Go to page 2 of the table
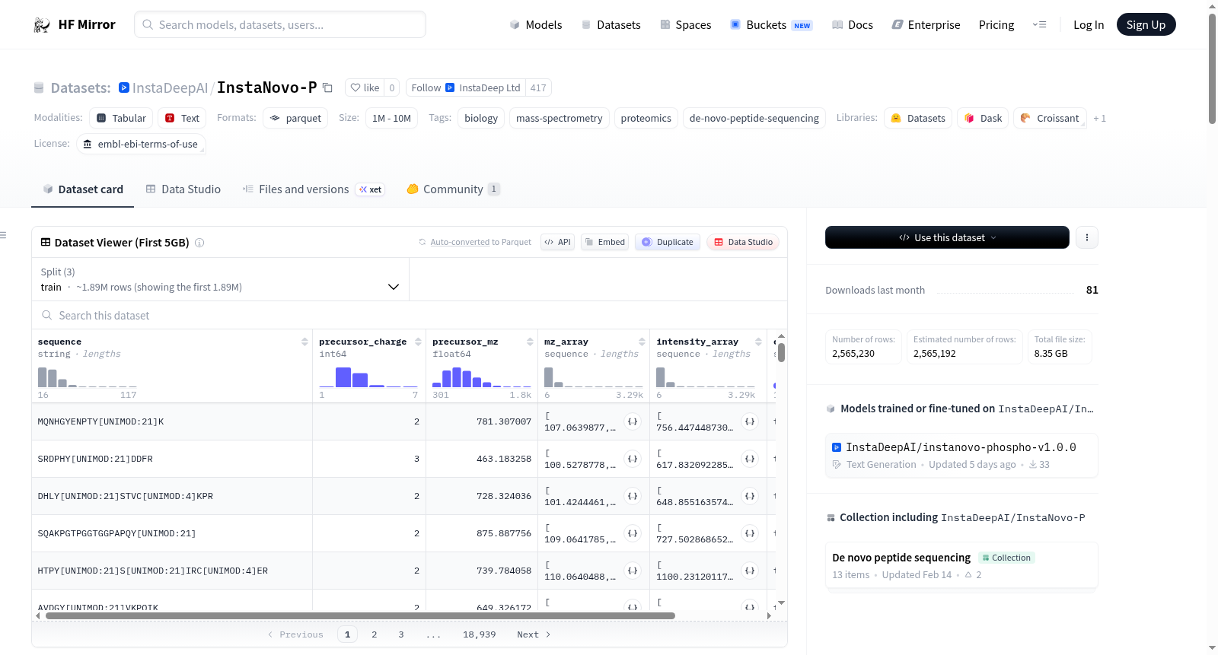The width and height of the screenshot is (1218, 655). pyautogui.click(x=375, y=634)
